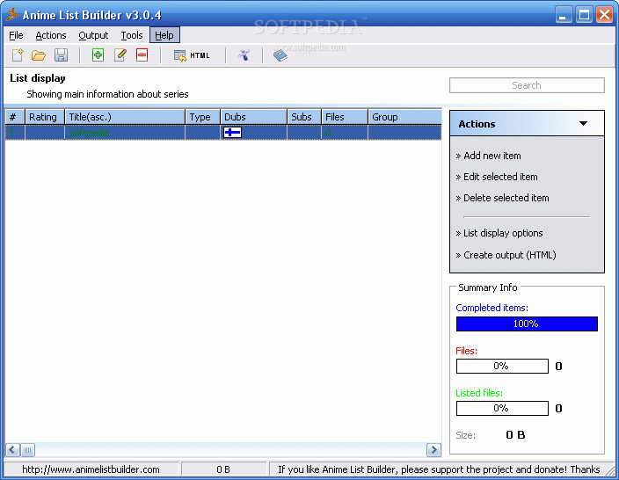Click the animelistbuilder.com status bar URL
The width and height of the screenshot is (619, 480).
91,469
